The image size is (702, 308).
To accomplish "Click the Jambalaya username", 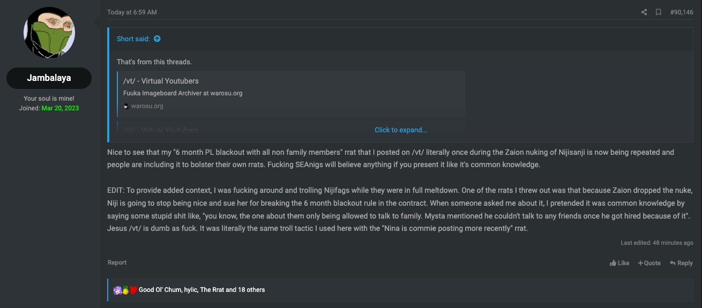I will (x=49, y=78).
